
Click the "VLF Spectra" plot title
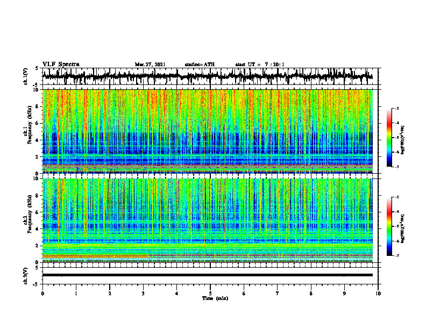point(61,65)
